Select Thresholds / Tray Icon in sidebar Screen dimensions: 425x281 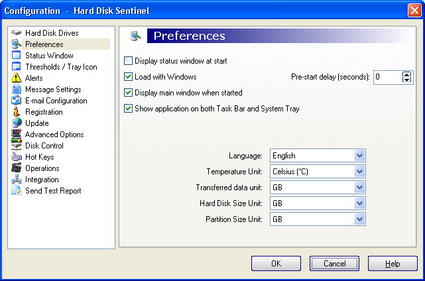click(x=61, y=67)
